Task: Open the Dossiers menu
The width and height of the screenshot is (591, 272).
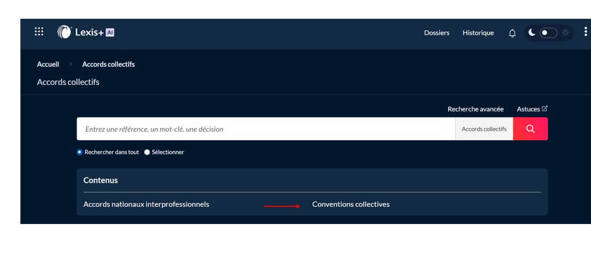Action: click(x=436, y=33)
